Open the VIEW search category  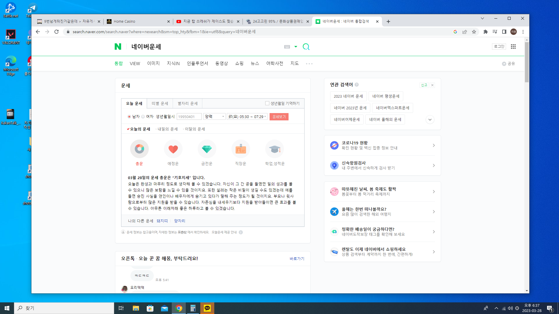coord(135,64)
